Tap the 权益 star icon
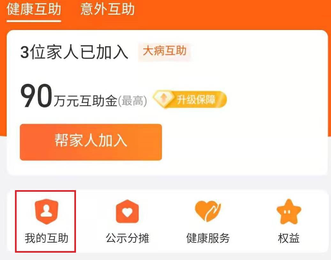 pyautogui.click(x=289, y=212)
